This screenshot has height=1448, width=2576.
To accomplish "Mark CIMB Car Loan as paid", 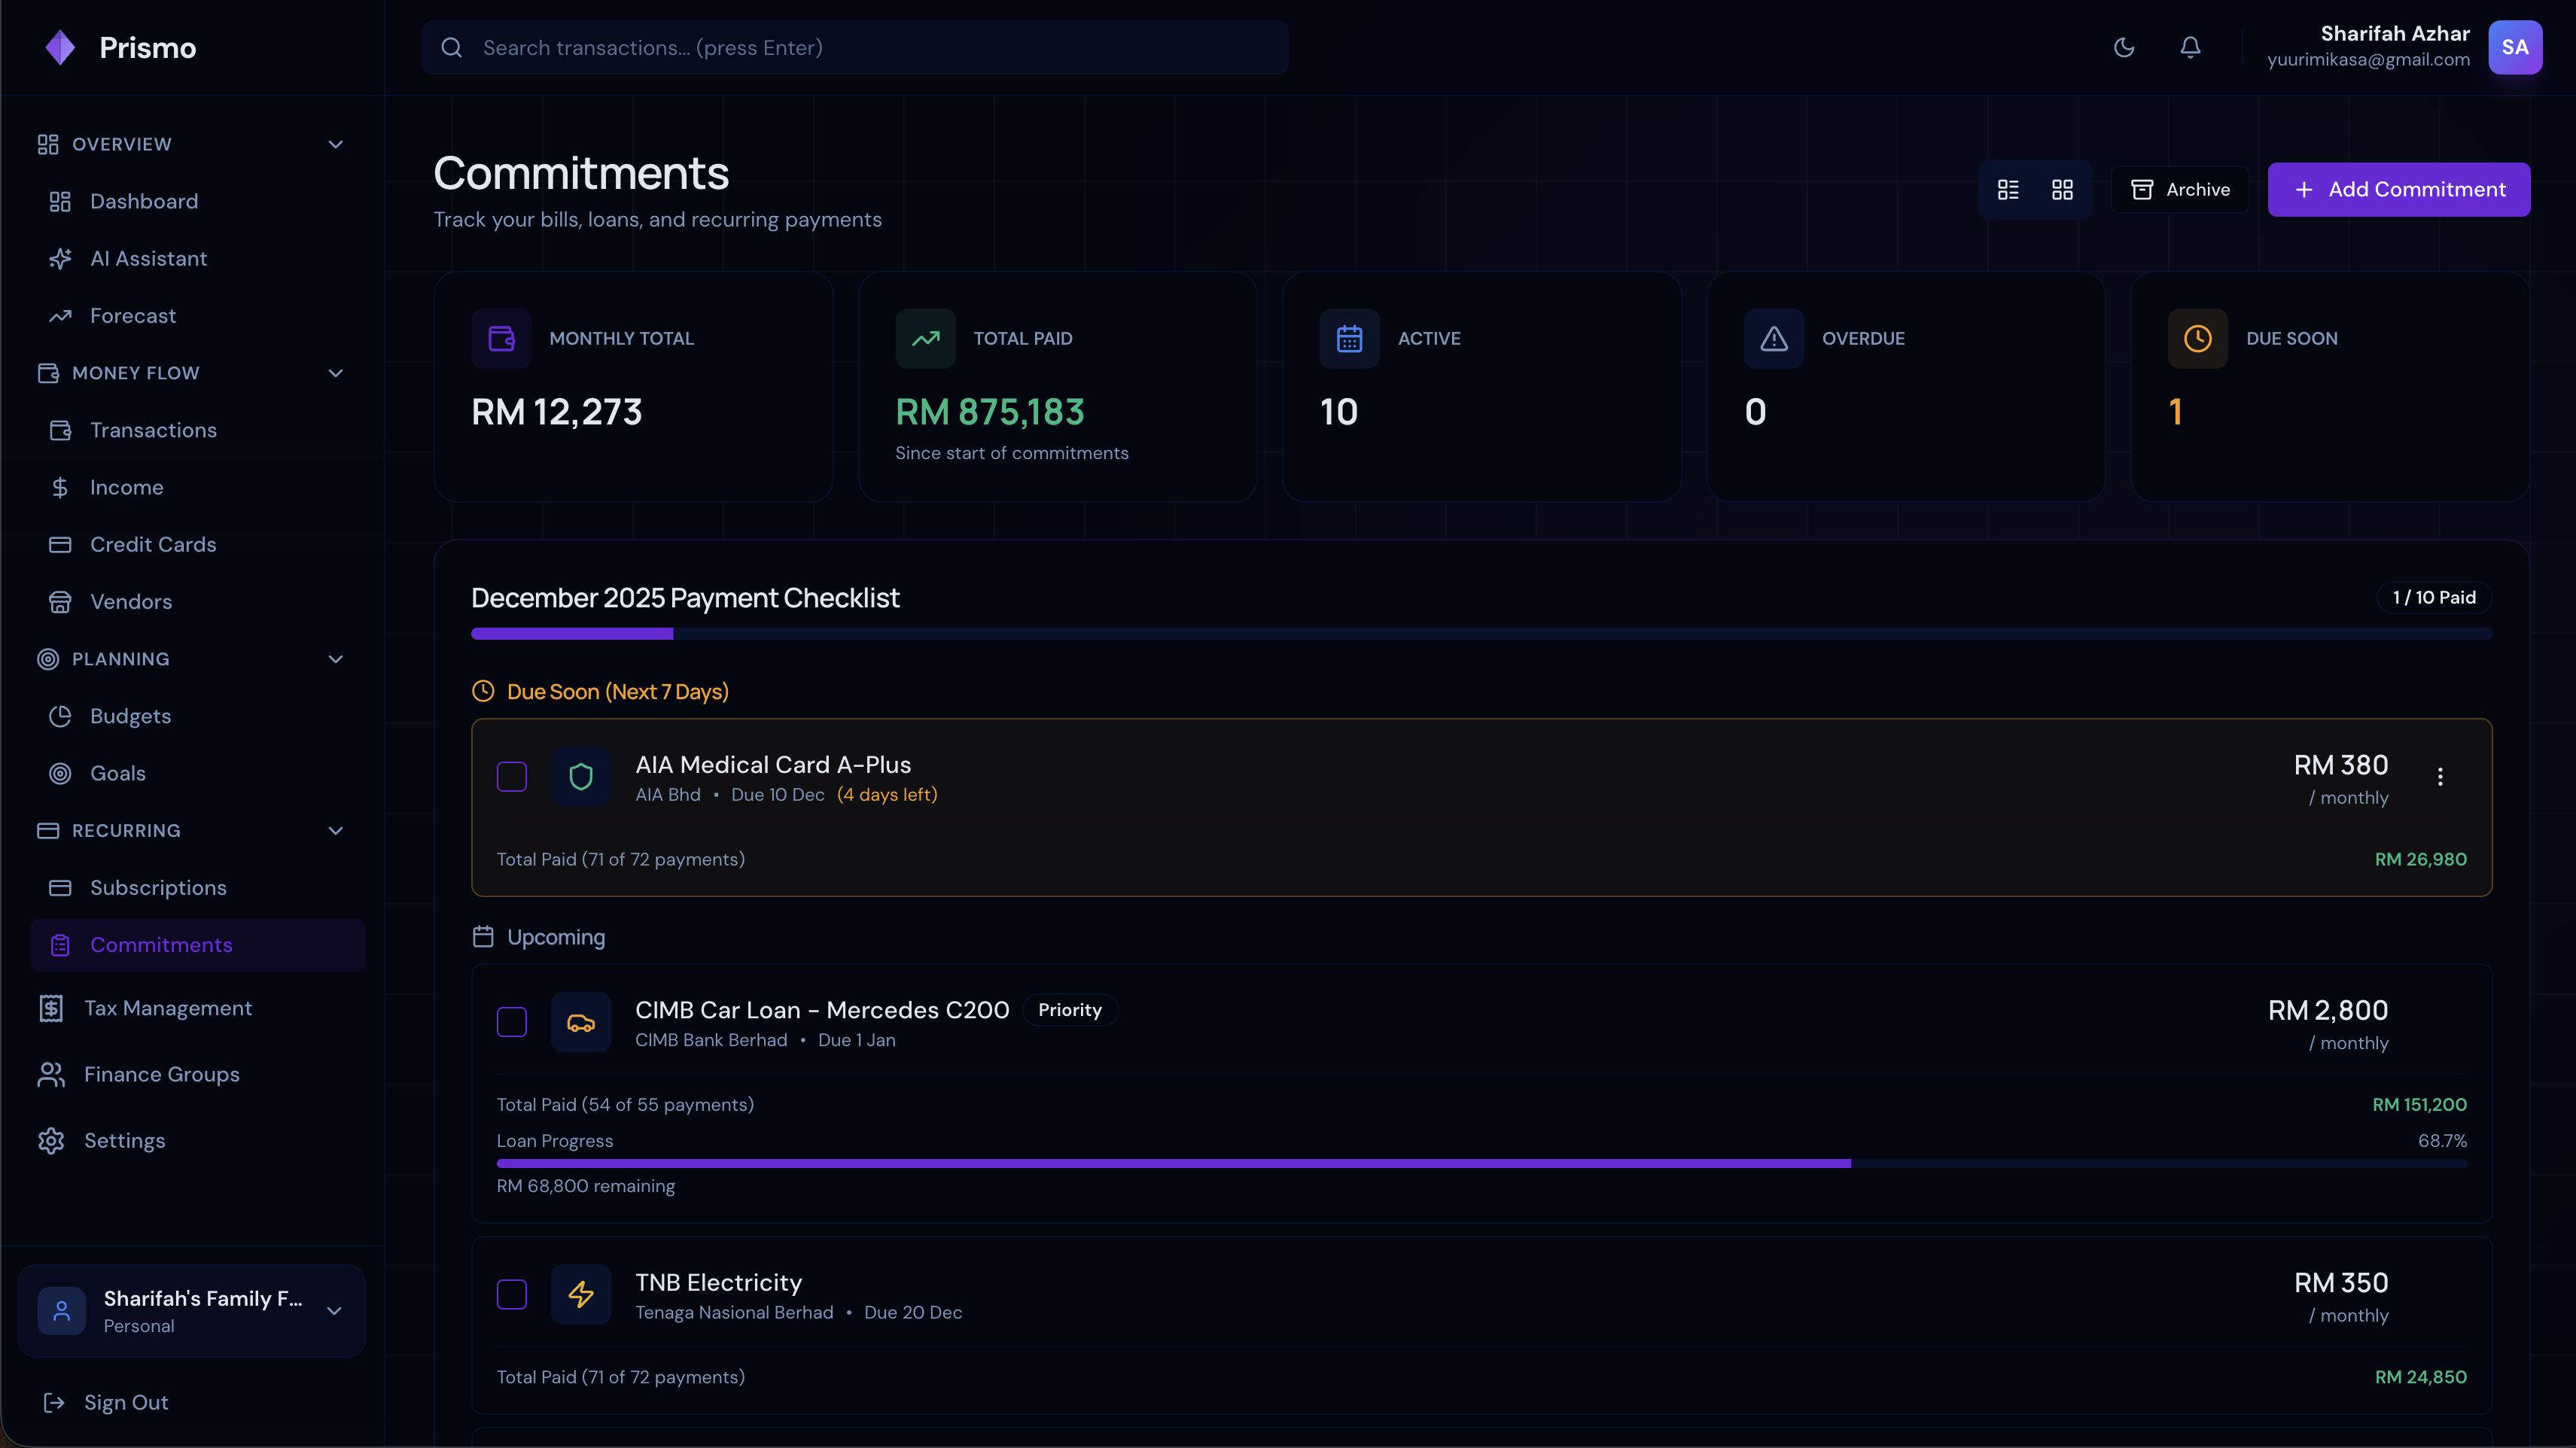I will click(512, 1022).
